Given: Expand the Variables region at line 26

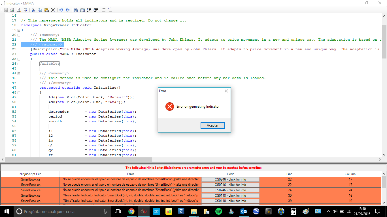Looking at the screenshot, I should 19,64.
